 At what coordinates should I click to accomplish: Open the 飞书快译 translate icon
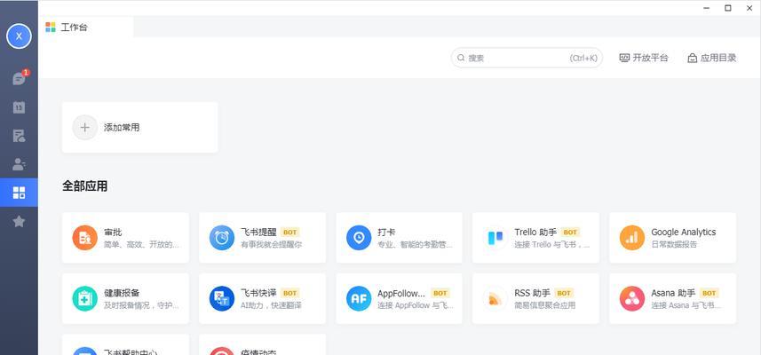pos(222,299)
